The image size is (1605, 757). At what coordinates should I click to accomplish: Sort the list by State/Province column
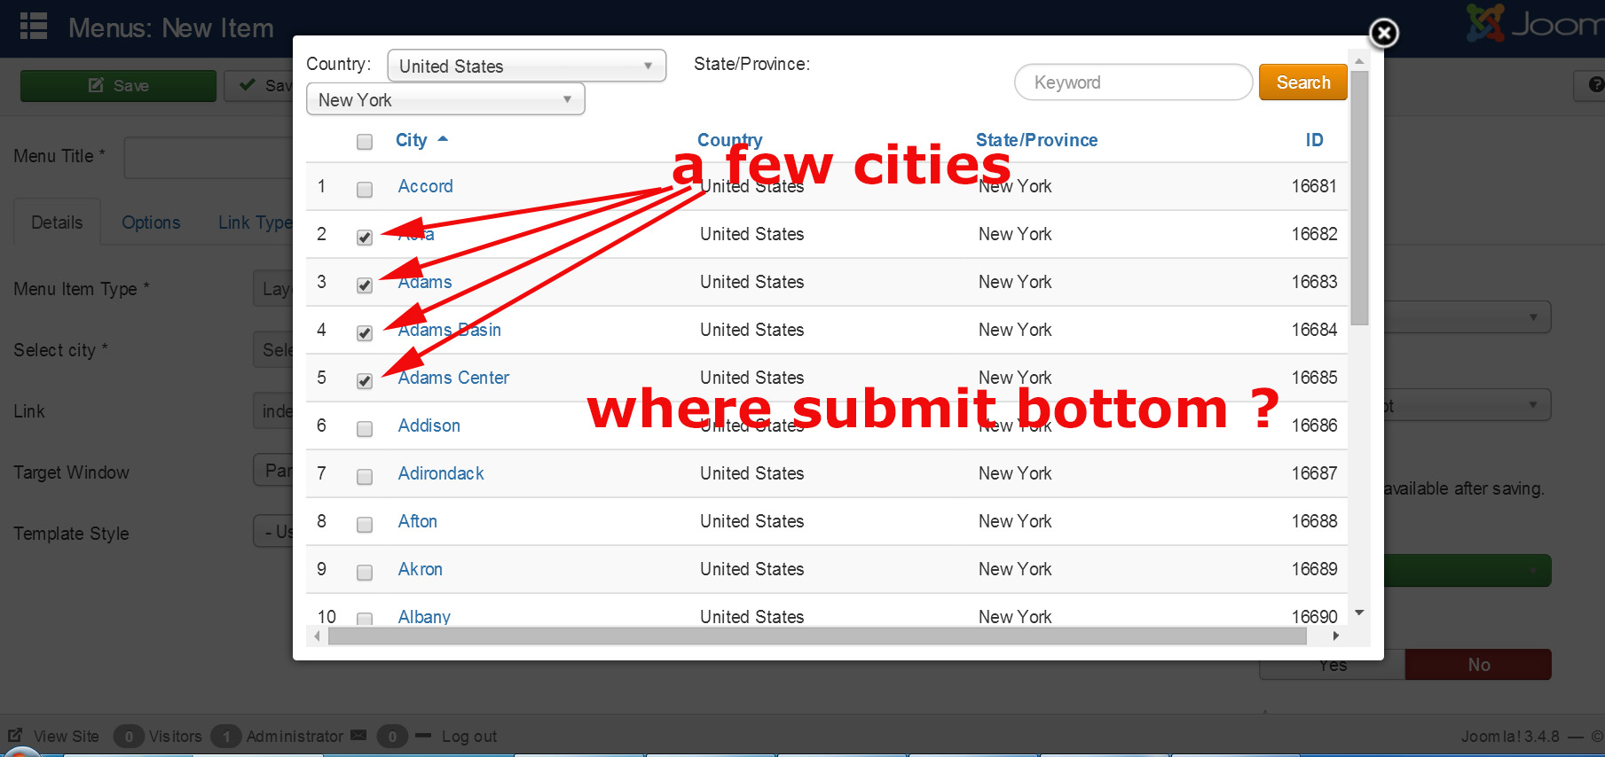coord(1036,140)
